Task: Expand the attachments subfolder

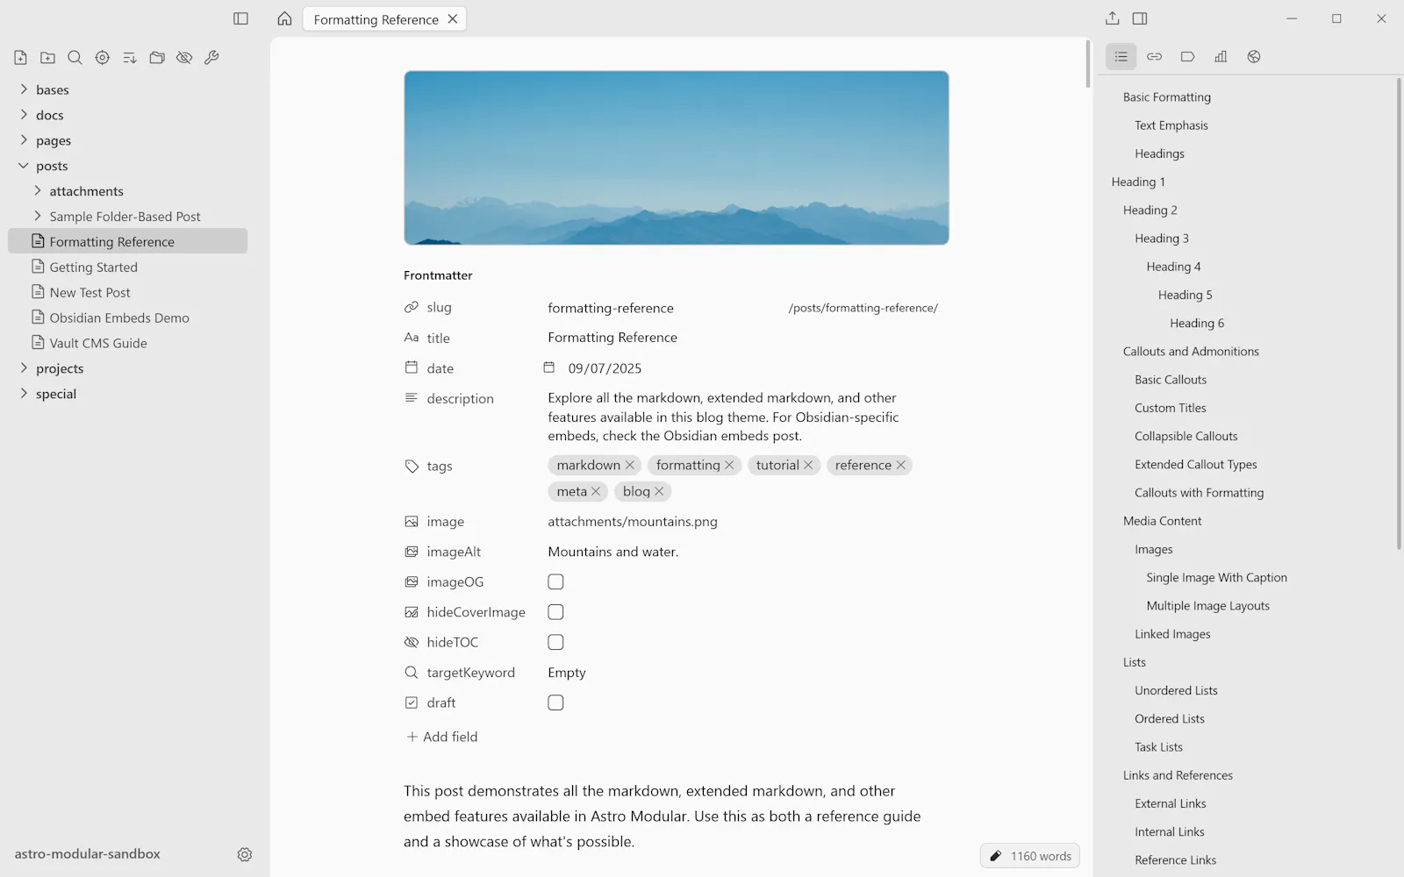Action: coord(38,191)
